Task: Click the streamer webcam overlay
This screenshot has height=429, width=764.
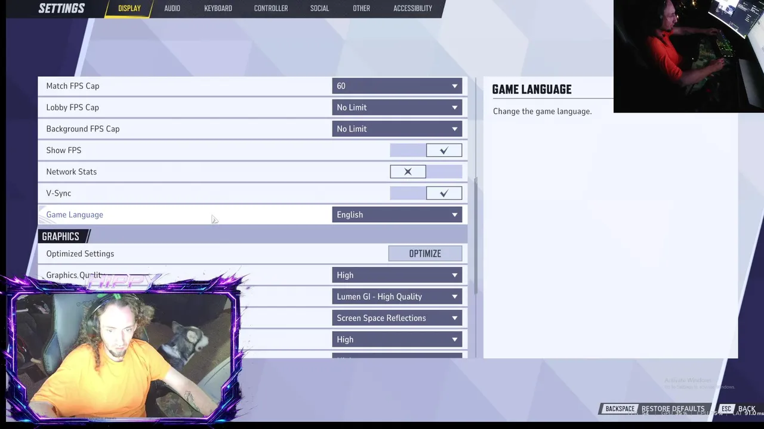Action: 124,355
